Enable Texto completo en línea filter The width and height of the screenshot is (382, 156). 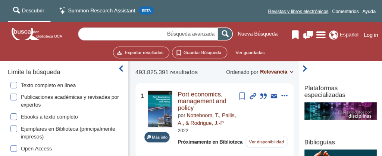pos(14,85)
